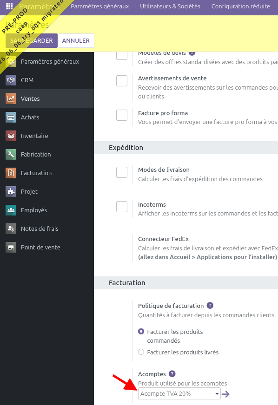
Task: Click the Incoterms setting label
Action: [x=152, y=204]
